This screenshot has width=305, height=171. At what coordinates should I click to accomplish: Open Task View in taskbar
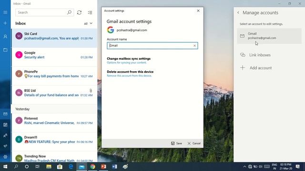tap(38, 167)
